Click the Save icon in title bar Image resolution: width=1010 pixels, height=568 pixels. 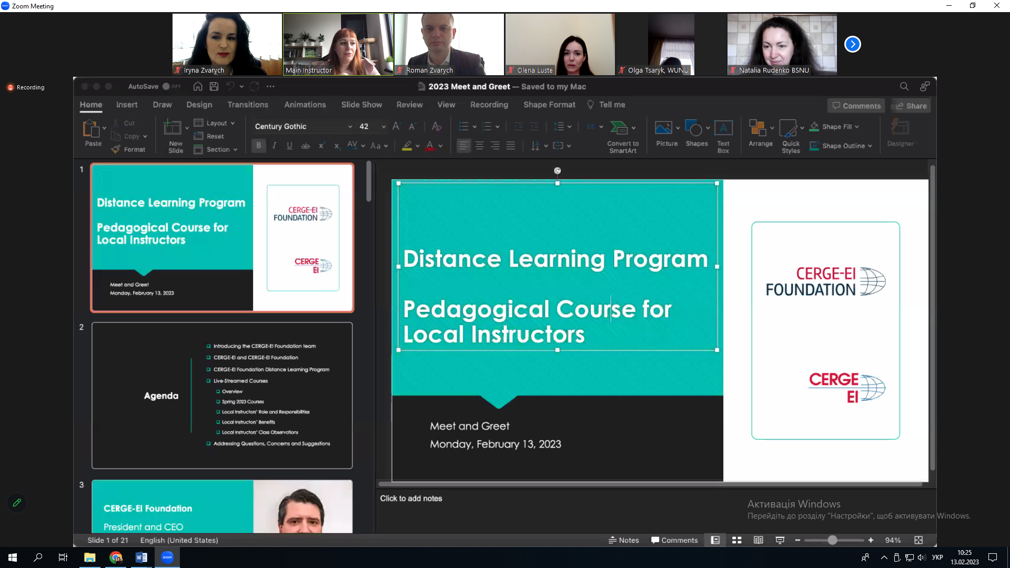214,86
